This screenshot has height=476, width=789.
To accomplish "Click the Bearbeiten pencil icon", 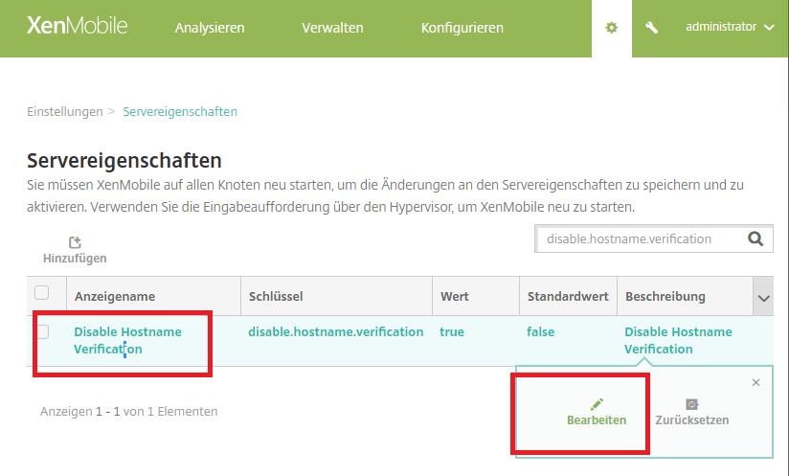I will pyautogui.click(x=597, y=405).
